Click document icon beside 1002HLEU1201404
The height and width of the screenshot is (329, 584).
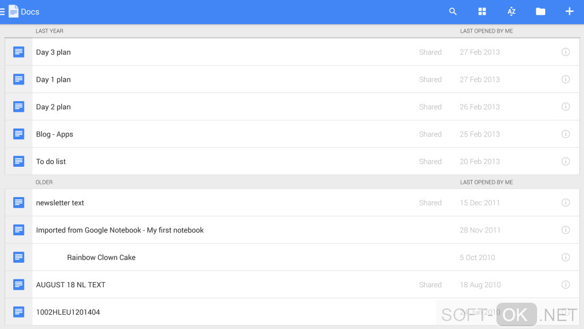tap(19, 312)
